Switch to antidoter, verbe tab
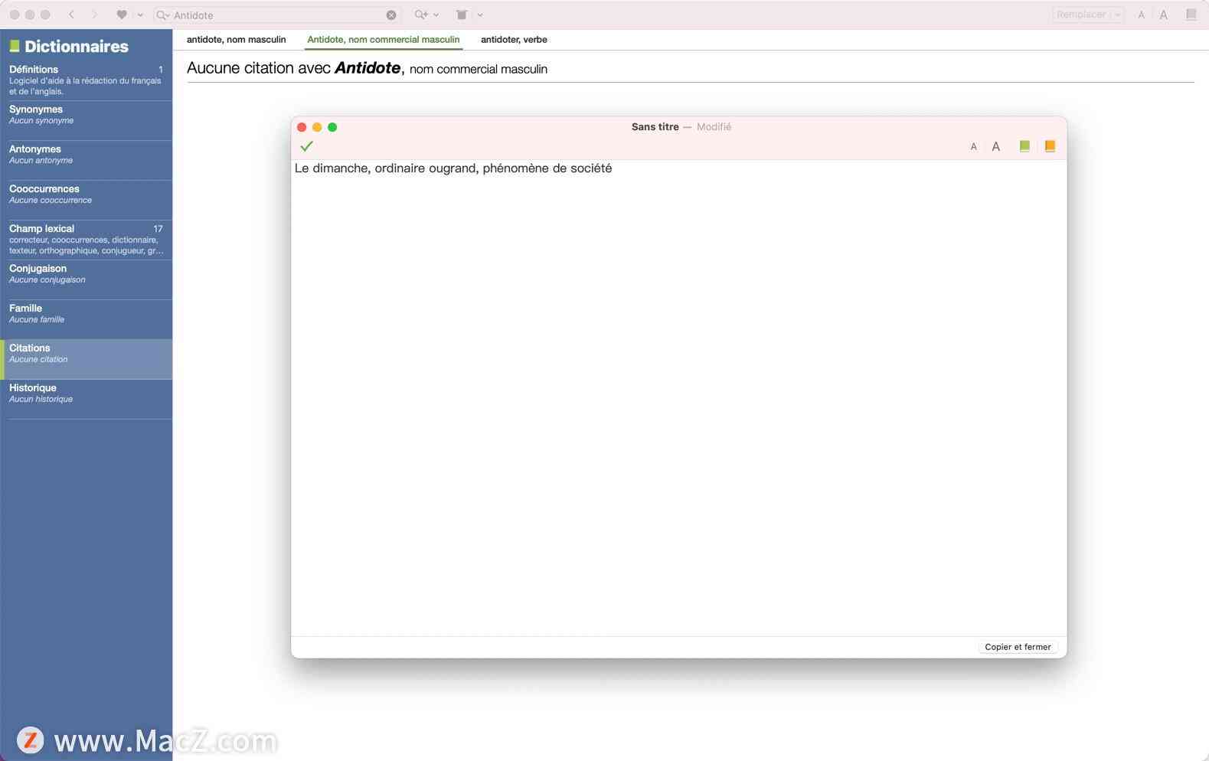The height and width of the screenshot is (761, 1209). [x=514, y=40]
